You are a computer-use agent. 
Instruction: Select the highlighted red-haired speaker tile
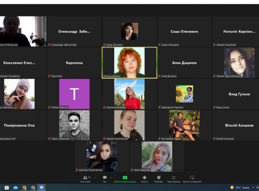129,63
